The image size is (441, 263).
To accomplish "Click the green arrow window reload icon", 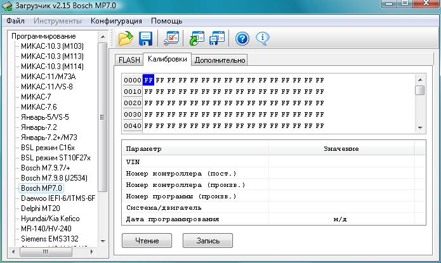I will point(197,38).
